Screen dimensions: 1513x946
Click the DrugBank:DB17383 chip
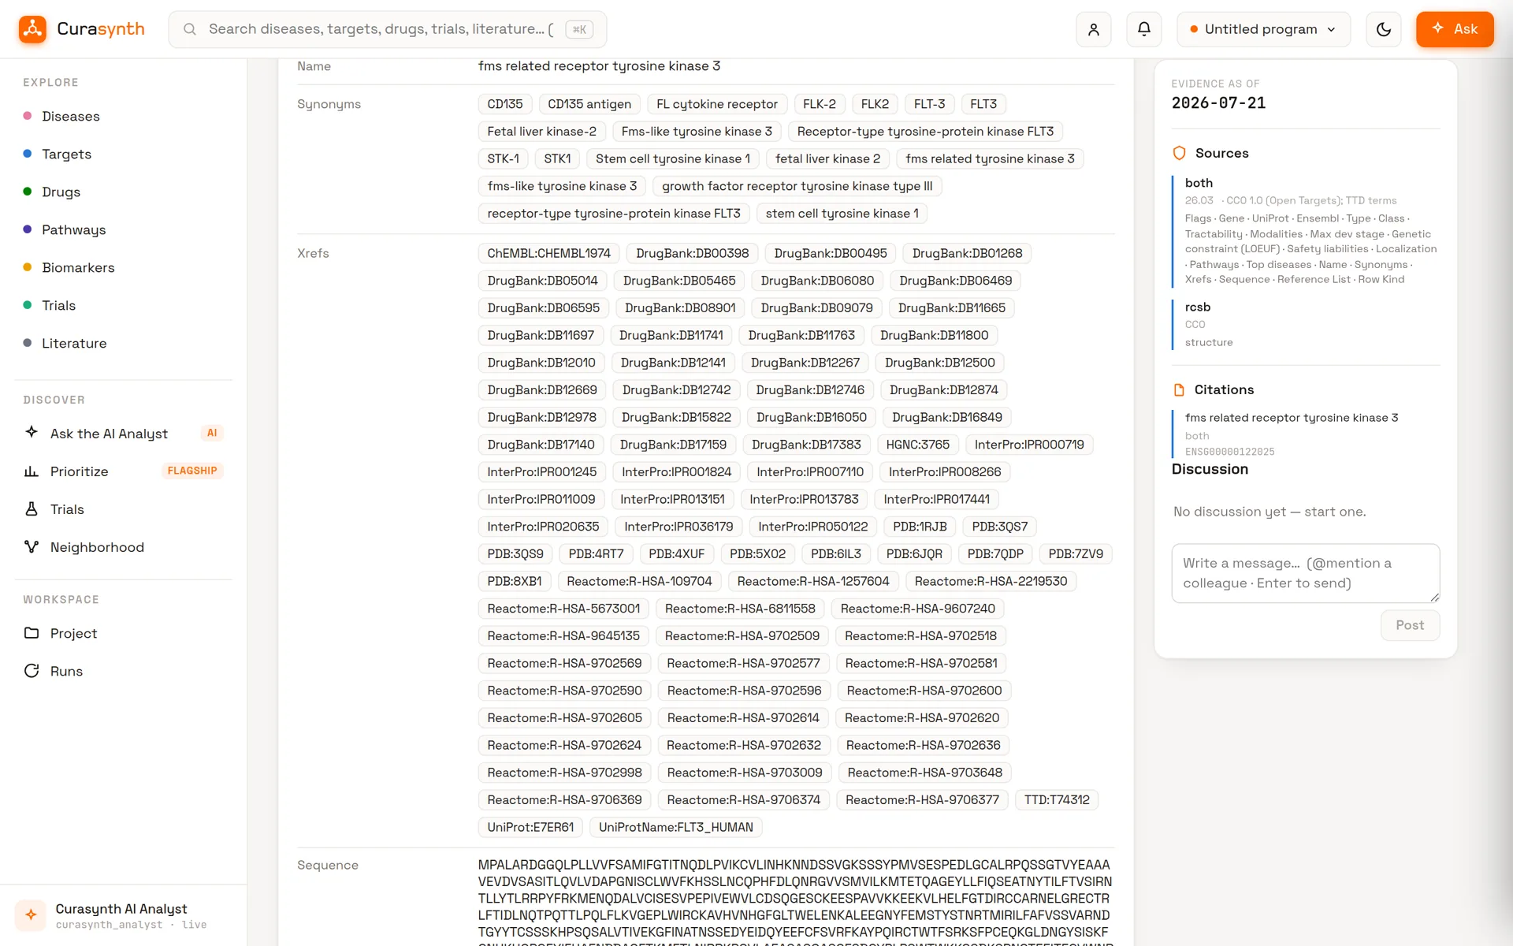[x=806, y=445]
